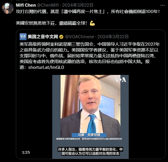Open the shorturl.at/lmGL0 link text
The image size is (168, 162).
(46, 67)
